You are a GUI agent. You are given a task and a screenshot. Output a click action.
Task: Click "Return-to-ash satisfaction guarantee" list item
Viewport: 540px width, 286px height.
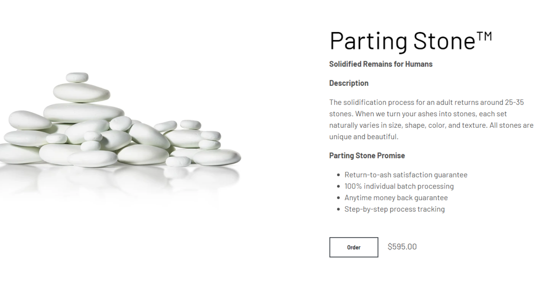(x=405, y=175)
